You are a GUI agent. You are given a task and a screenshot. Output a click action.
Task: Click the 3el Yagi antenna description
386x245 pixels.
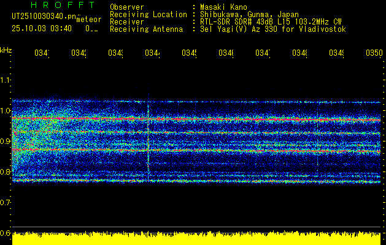[x=273, y=29]
